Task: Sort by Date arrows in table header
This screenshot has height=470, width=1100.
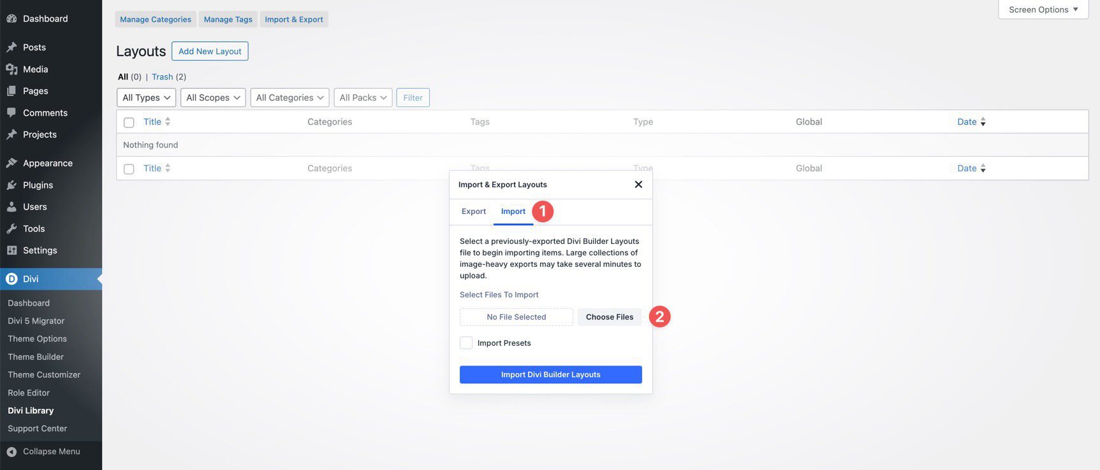Action: pos(983,122)
